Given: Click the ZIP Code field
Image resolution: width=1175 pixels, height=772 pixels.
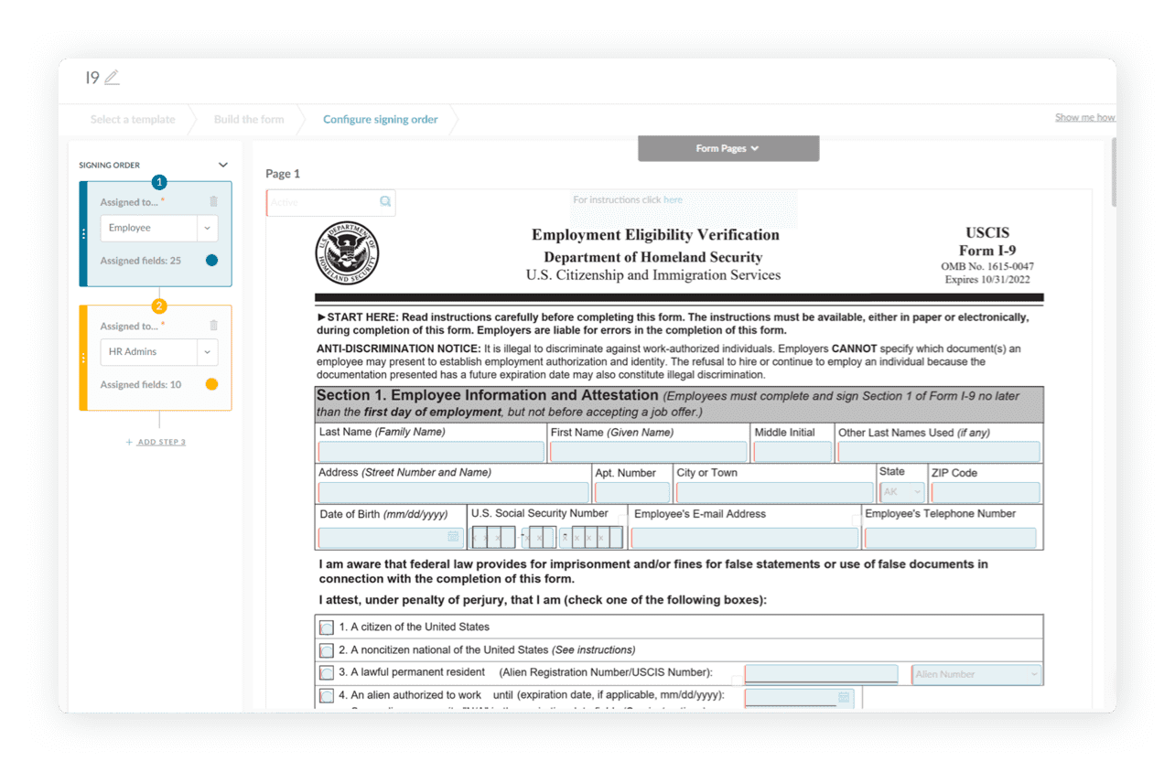Looking at the screenshot, I should pos(986,492).
